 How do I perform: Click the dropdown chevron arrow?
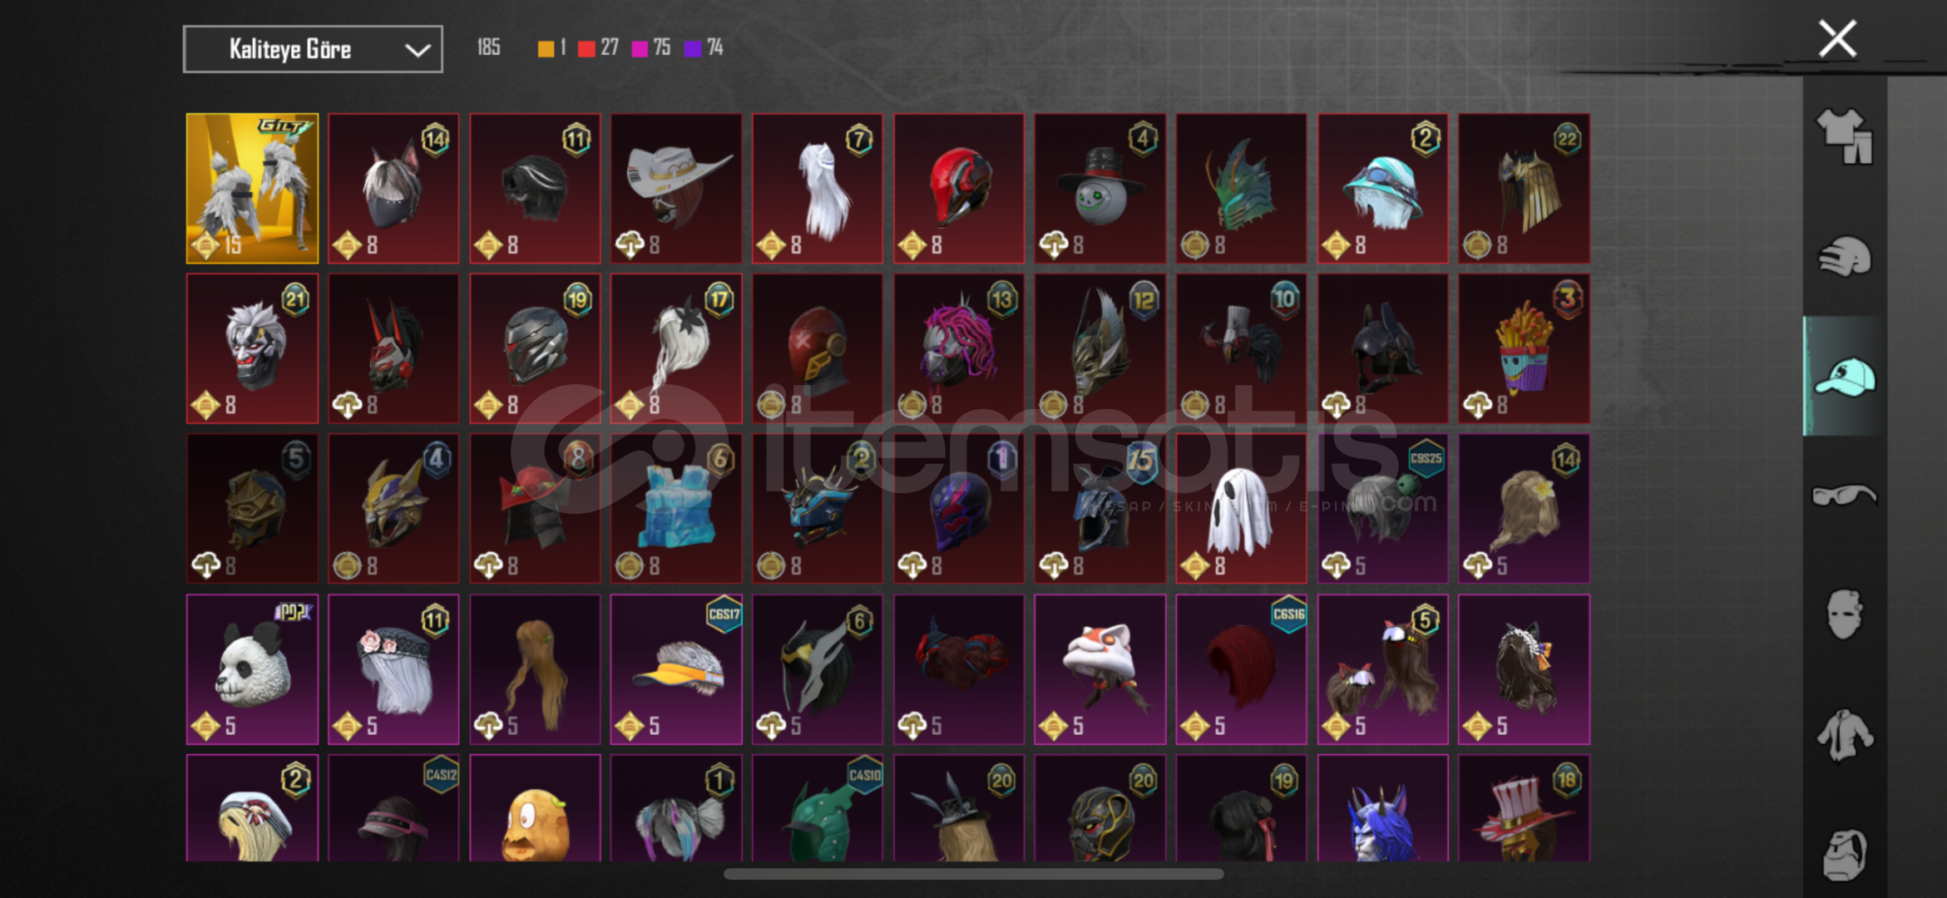(x=417, y=51)
